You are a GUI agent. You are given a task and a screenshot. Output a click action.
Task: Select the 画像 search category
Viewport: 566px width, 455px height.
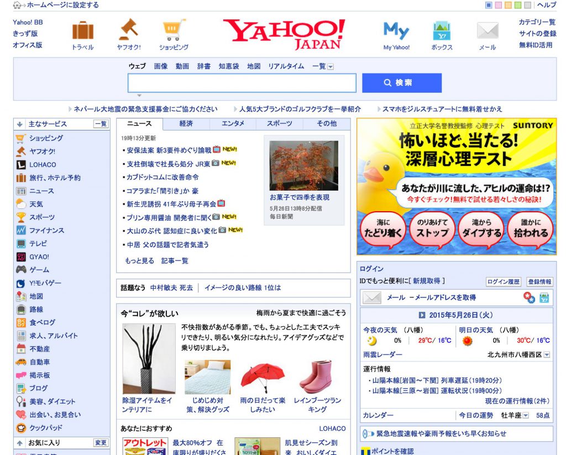point(161,66)
